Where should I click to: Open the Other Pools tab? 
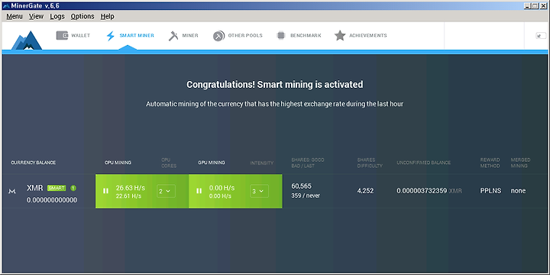(245, 35)
